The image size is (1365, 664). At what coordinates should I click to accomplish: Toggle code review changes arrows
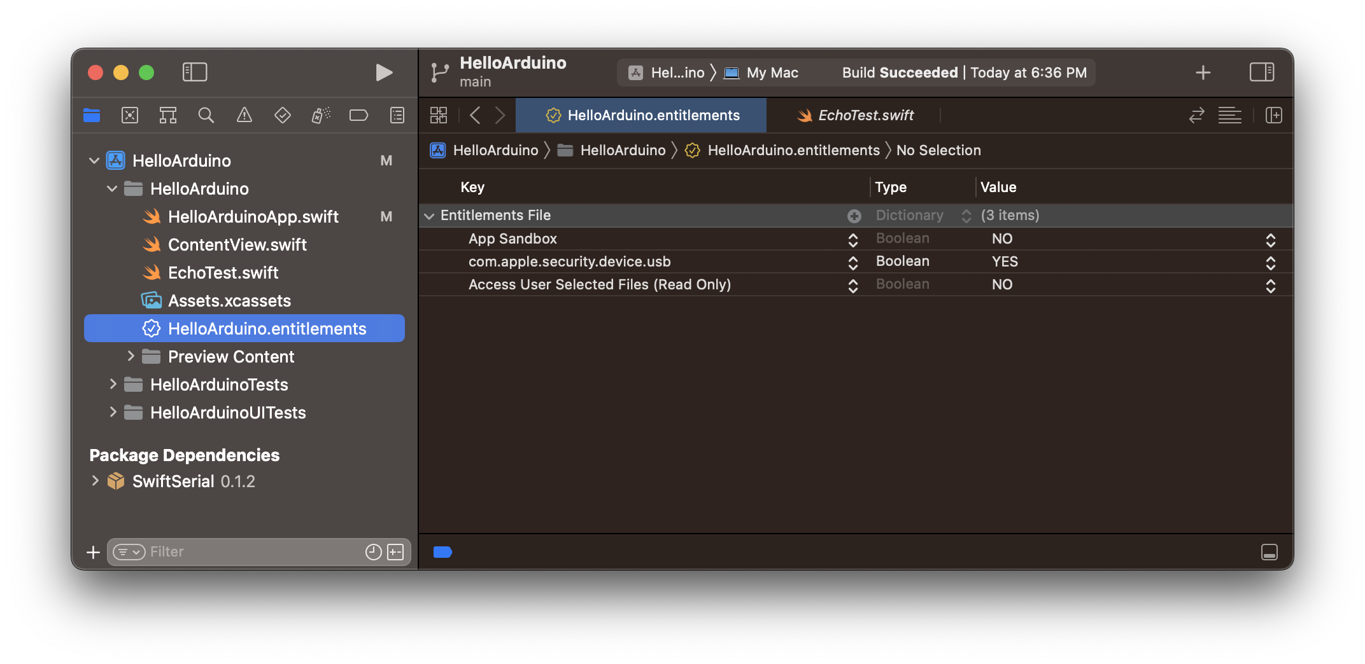tap(1197, 115)
